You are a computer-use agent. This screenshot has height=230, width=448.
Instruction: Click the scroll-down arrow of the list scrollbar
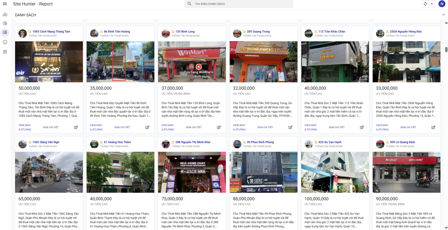pyautogui.click(x=446, y=228)
